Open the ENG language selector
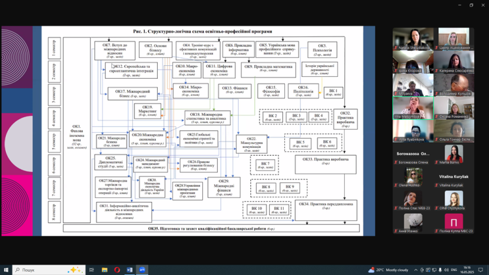Screen dimensions: 489x275 point(454,270)
